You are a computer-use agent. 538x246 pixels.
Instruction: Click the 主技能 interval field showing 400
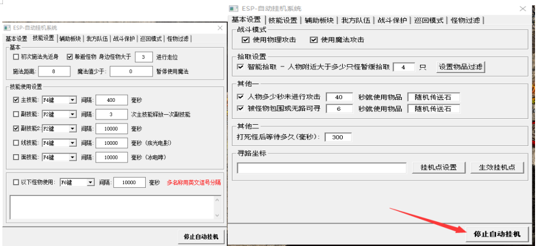click(111, 100)
